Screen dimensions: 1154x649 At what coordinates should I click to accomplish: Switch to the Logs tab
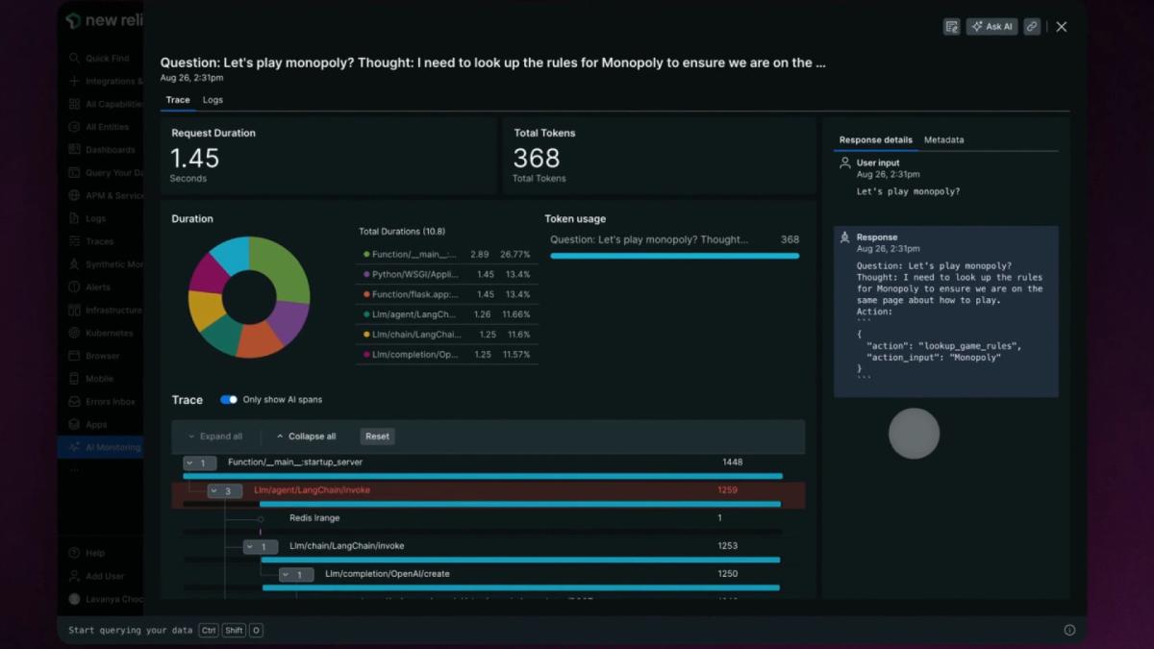pos(213,100)
